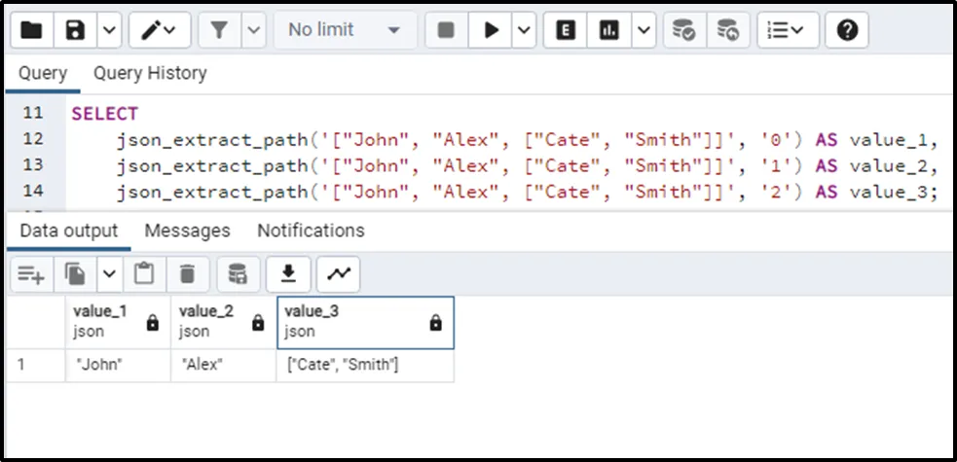Click the Explain Analyze chart icon
Image resolution: width=957 pixels, height=462 pixels.
pyautogui.click(x=610, y=31)
